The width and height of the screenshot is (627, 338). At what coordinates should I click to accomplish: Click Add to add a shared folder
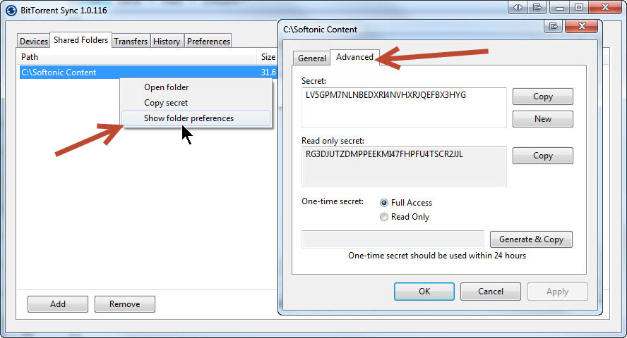pyautogui.click(x=58, y=304)
